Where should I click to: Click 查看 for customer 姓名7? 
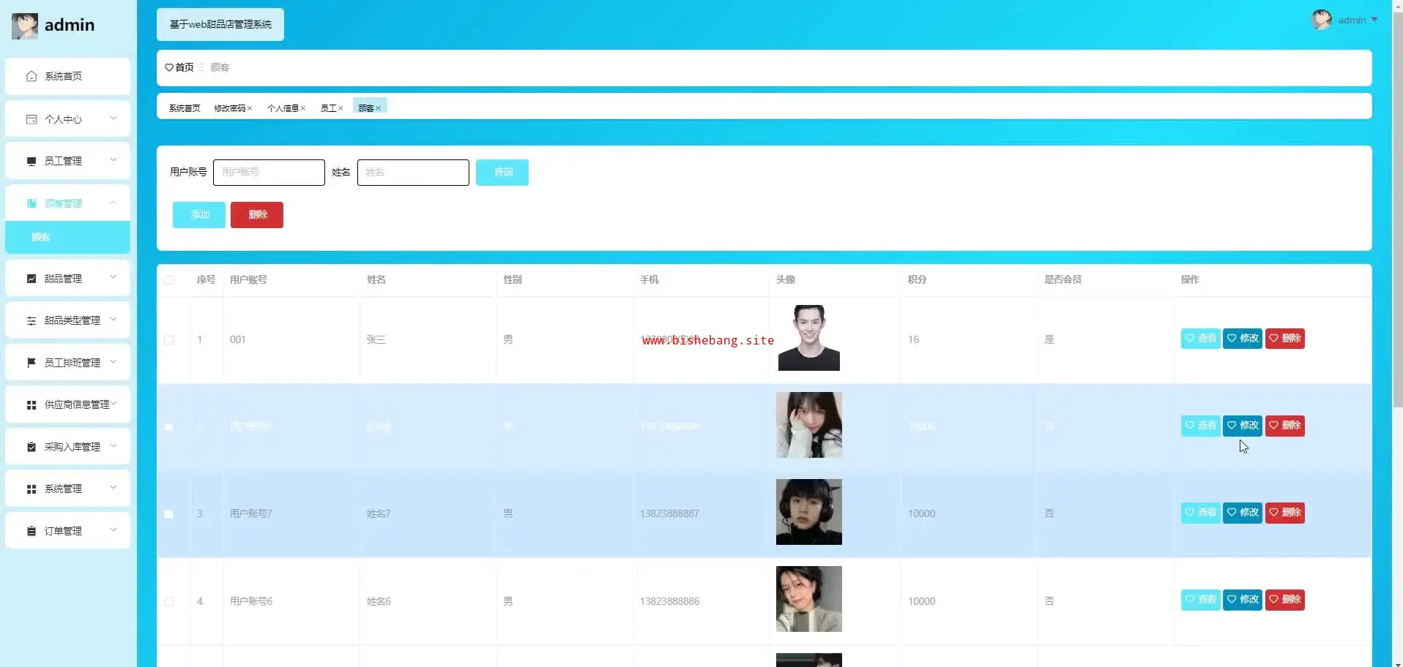click(1201, 513)
